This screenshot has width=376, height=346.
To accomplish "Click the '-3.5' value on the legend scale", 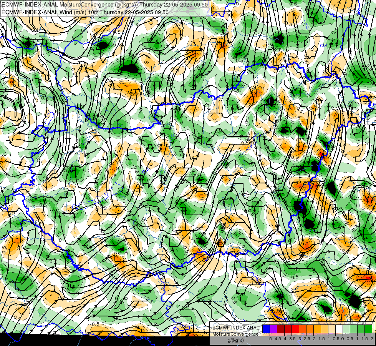I will pyautogui.click(x=292, y=339).
